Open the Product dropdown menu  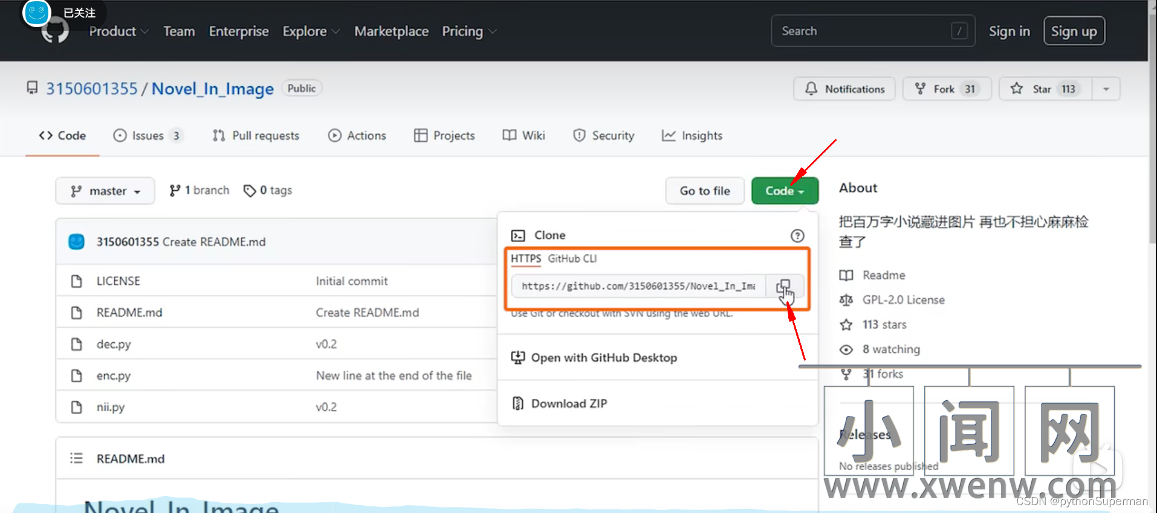tap(118, 31)
